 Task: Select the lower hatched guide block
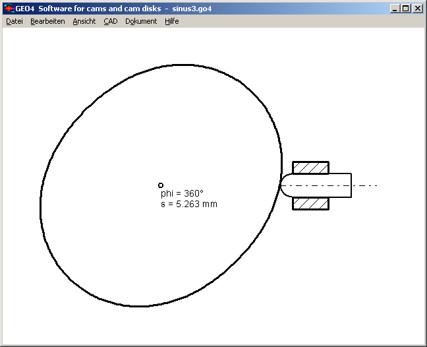click(x=310, y=204)
